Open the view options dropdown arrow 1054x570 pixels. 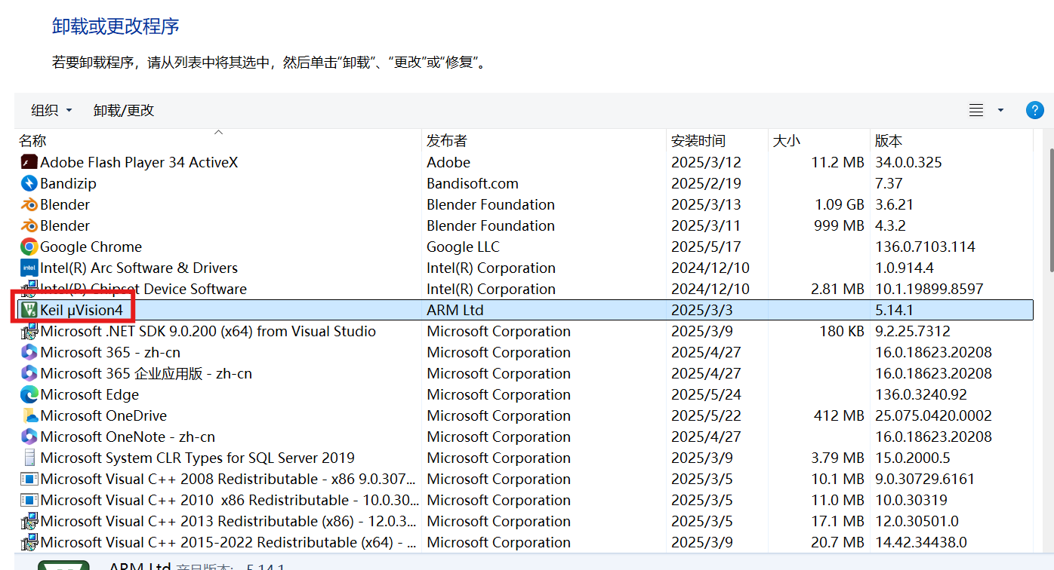(x=1000, y=110)
